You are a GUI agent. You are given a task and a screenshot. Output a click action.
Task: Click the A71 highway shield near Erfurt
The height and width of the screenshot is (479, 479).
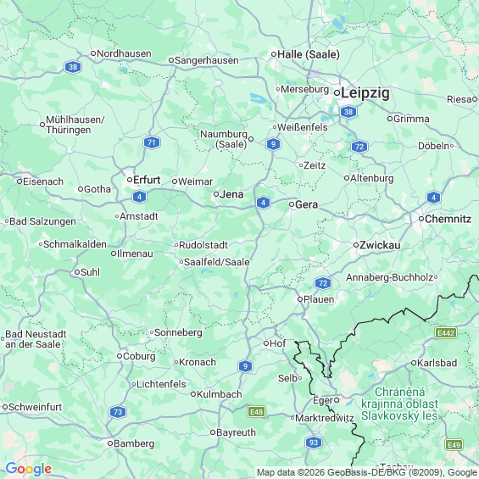(x=152, y=142)
